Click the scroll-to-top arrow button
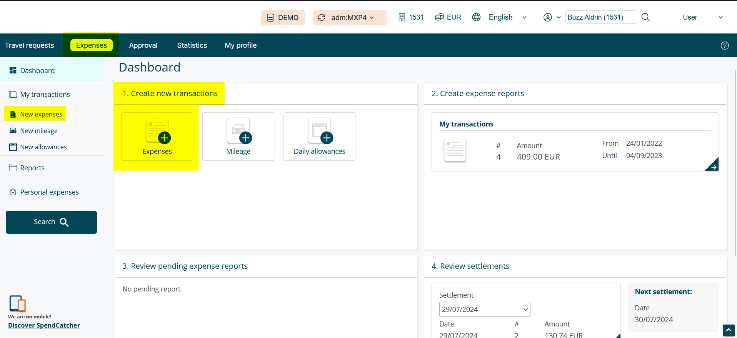The image size is (737, 338). click(x=728, y=330)
